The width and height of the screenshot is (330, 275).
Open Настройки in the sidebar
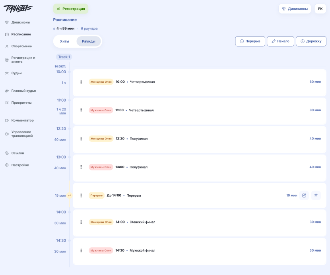(20, 165)
